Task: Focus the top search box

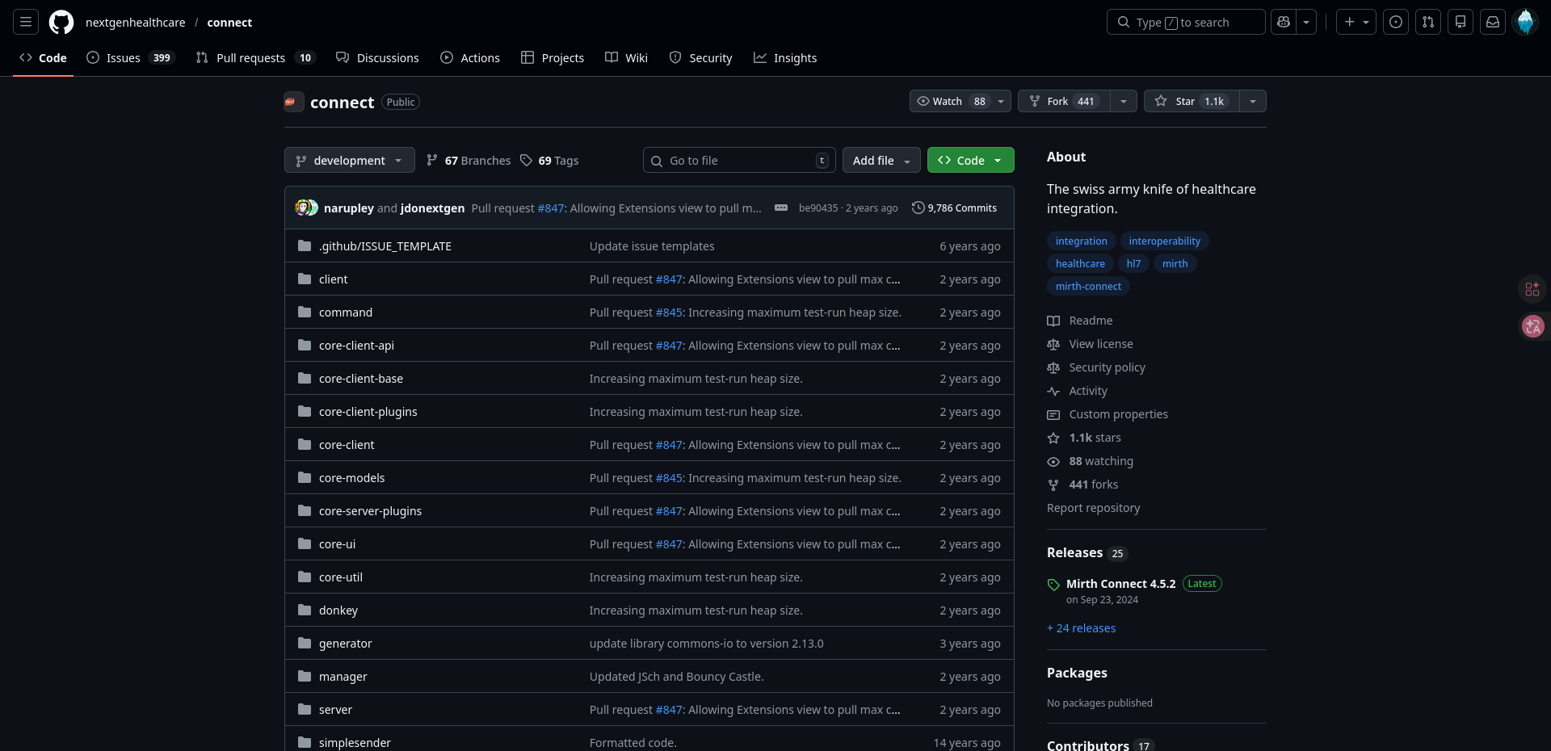Action: [x=1186, y=22]
